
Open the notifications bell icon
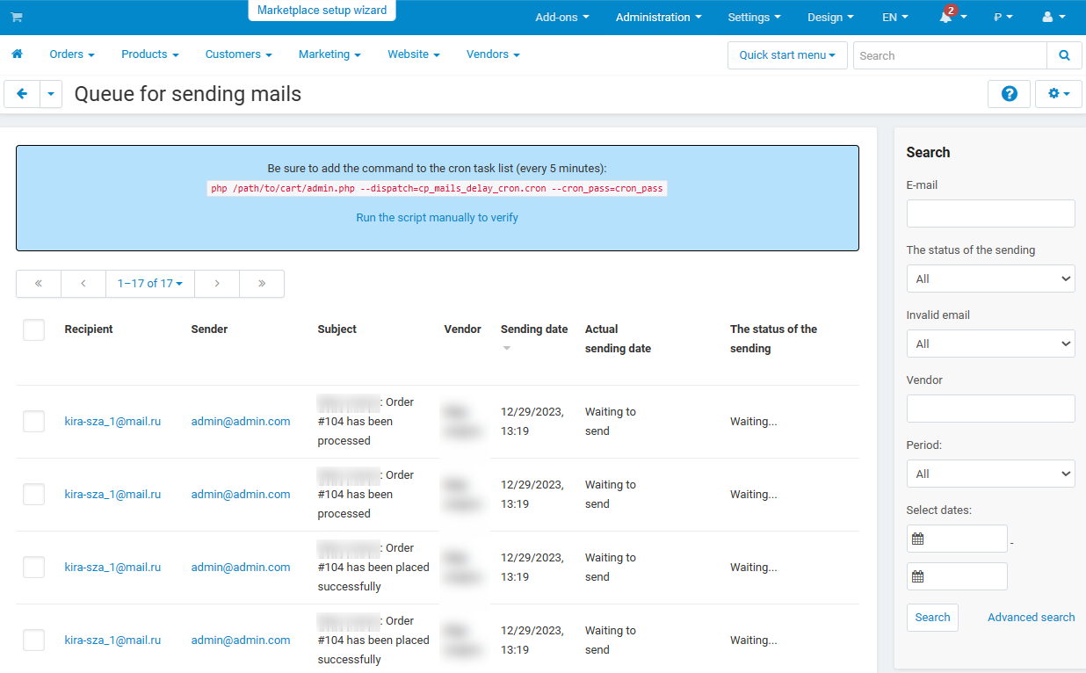pos(945,18)
